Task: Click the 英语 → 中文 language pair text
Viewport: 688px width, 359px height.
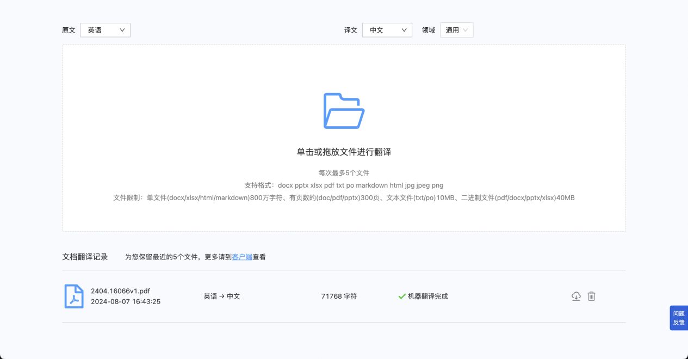Action: tap(222, 296)
